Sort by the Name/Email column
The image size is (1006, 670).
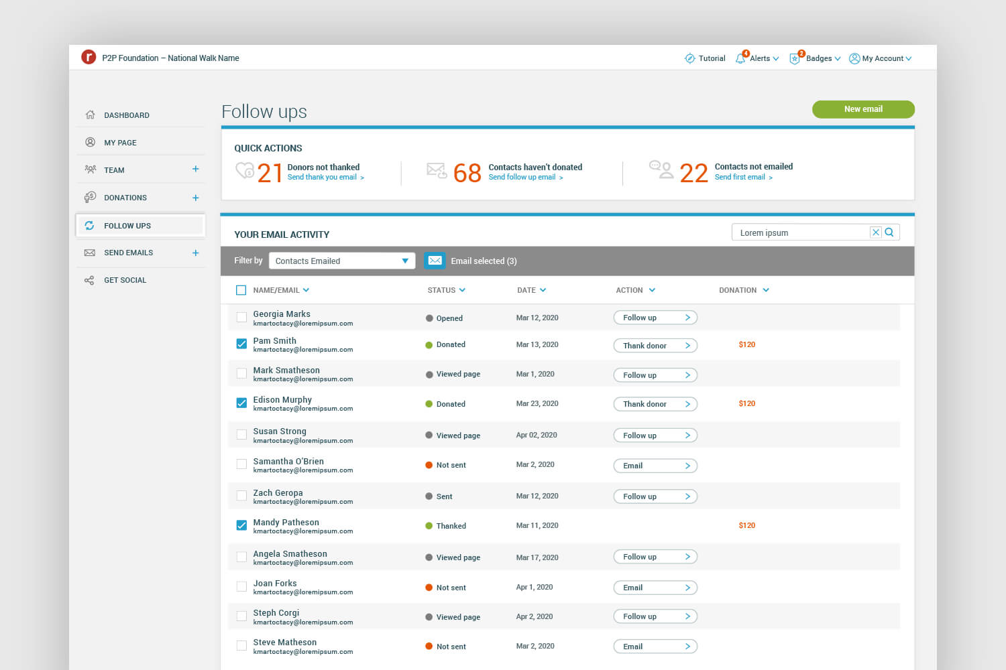pyautogui.click(x=281, y=290)
